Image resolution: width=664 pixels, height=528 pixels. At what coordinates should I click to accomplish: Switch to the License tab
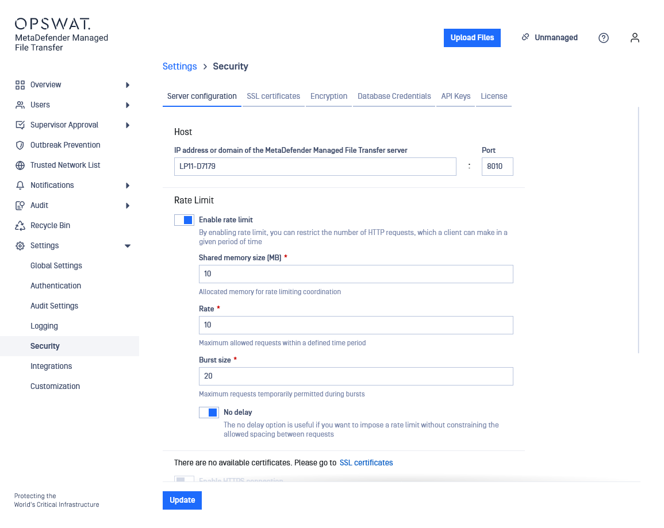click(494, 97)
